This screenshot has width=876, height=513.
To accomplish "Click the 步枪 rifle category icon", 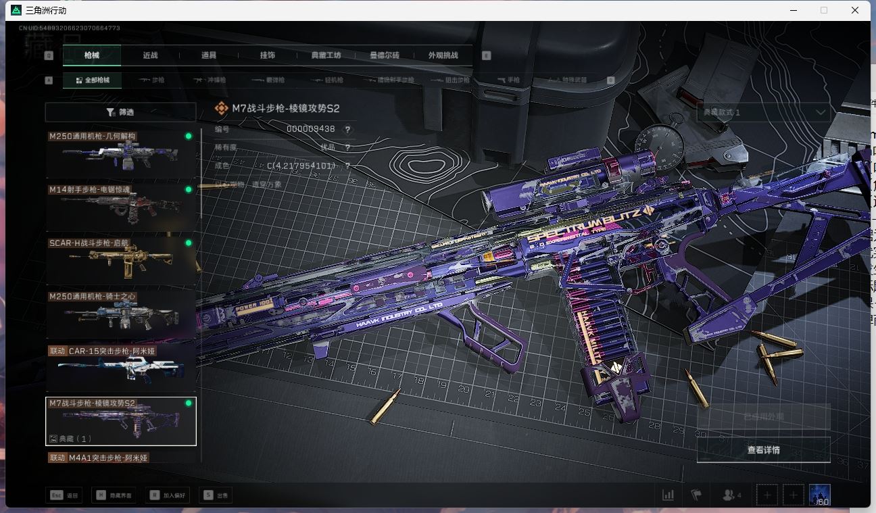I will pos(152,80).
